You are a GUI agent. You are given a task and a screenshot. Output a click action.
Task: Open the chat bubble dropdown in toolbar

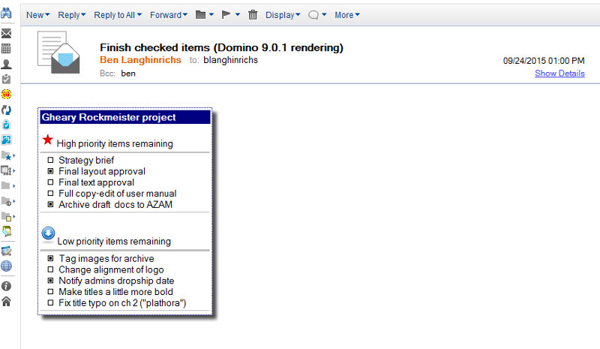tap(317, 15)
